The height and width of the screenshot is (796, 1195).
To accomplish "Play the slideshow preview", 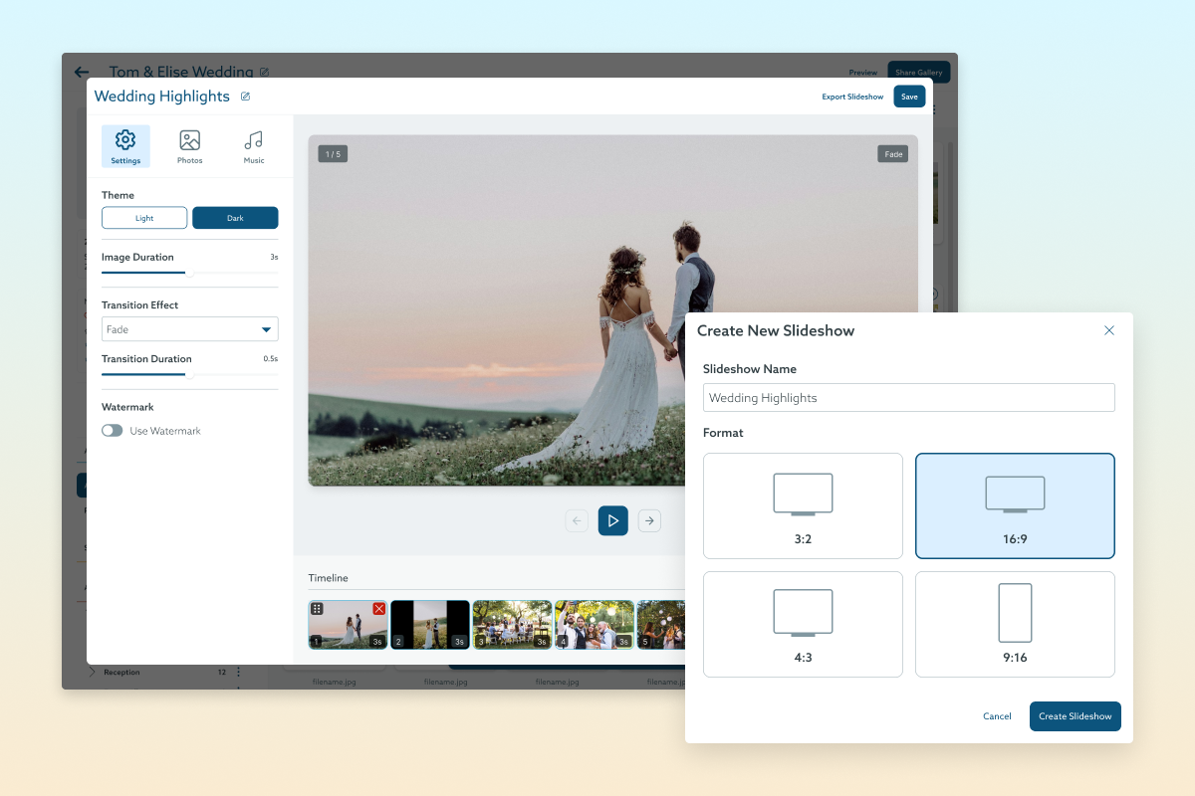I will pos(612,520).
